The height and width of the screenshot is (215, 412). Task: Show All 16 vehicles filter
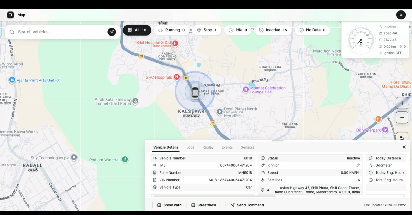[x=137, y=30]
